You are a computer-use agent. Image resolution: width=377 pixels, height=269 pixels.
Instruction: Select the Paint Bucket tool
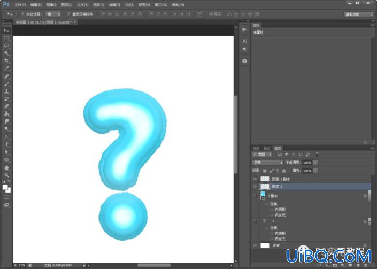(x=6, y=114)
